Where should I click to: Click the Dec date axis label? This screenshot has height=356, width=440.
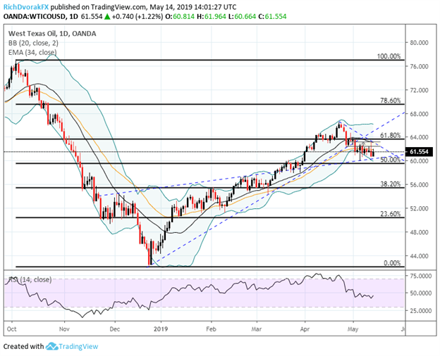point(115,329)
